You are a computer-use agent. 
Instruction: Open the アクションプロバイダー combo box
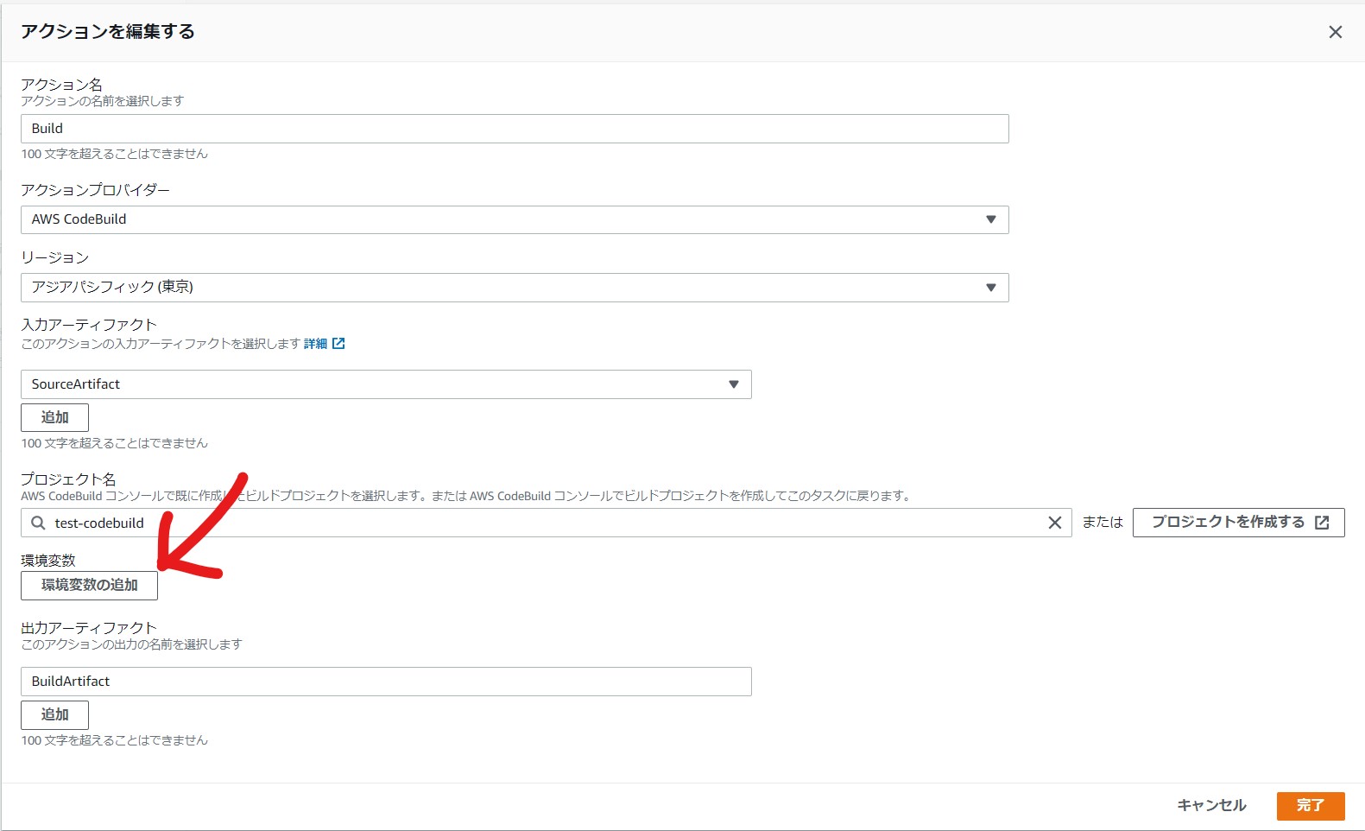(514, 219)
